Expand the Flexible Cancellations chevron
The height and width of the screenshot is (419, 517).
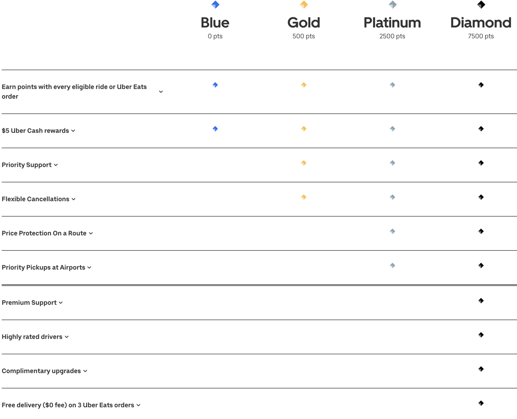click(74, 199)
